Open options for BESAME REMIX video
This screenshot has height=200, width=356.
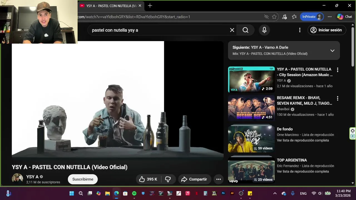click(x=337, y=98)
